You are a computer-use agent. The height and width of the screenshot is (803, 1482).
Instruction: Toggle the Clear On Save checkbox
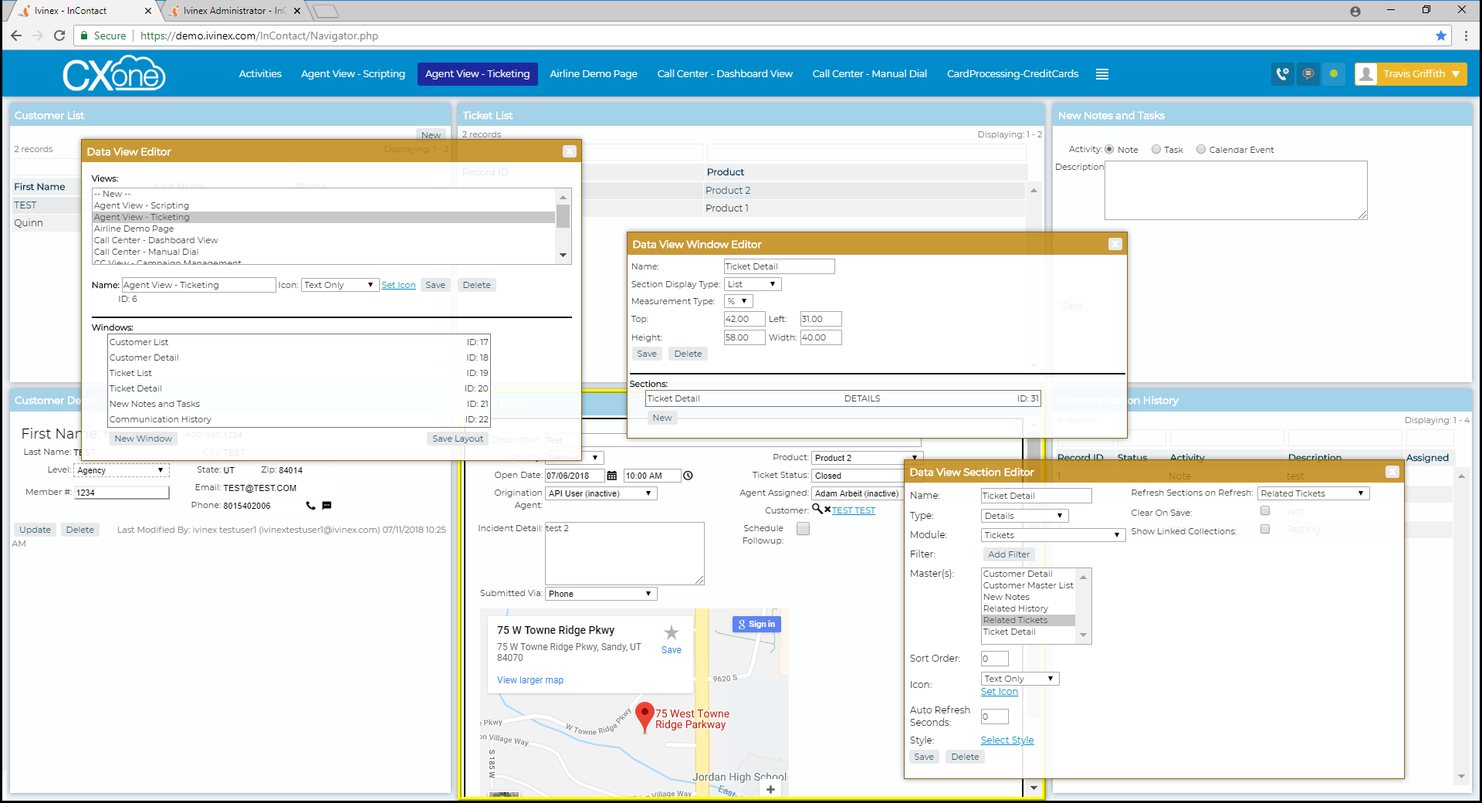(1265, 511)
